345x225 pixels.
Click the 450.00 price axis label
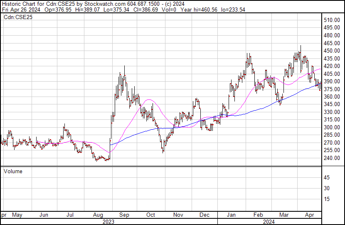(332, 51)
